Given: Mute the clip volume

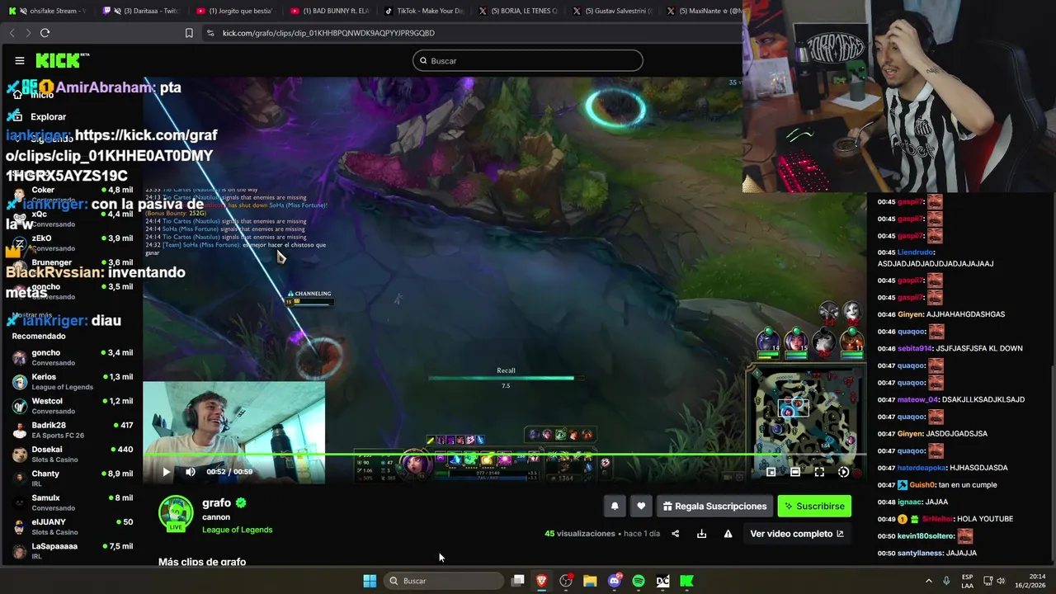Looking at the screenshot, I should click(x=191, y=472).
